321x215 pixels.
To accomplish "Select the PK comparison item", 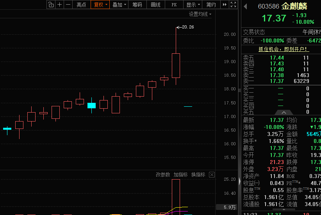I will click(174, 5).
